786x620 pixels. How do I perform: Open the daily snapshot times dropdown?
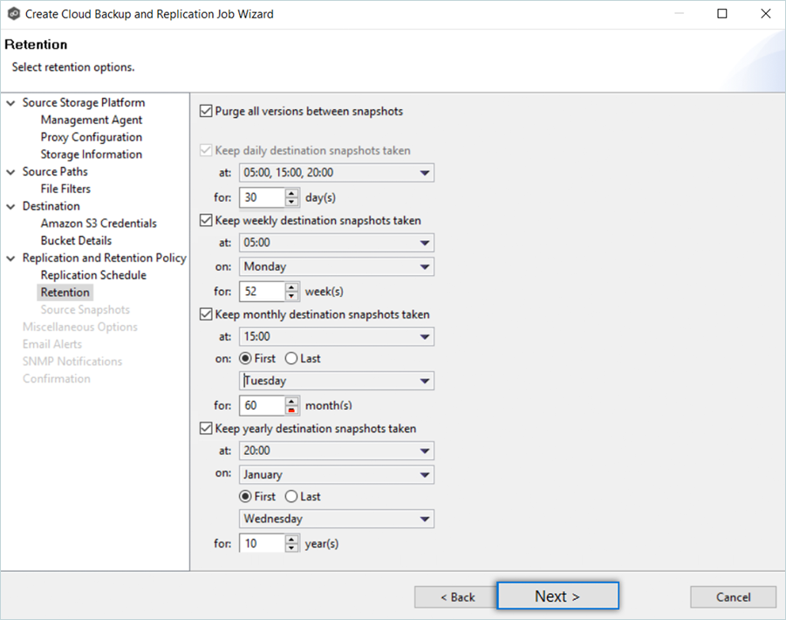[x=337, y=173]
